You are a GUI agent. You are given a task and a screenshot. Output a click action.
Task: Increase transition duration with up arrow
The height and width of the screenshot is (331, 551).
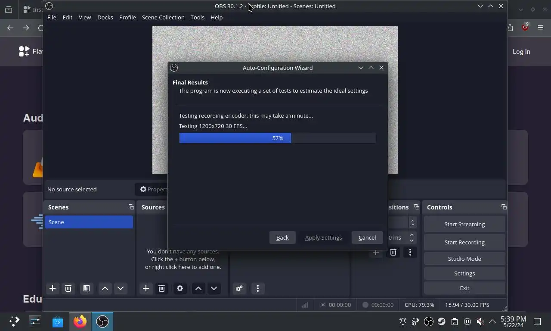click(412, 234)
